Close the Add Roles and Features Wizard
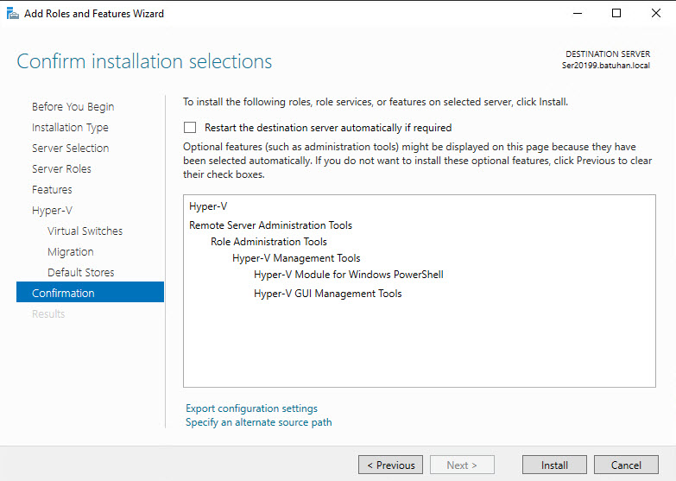676x481 pixels. click(655, 14)
